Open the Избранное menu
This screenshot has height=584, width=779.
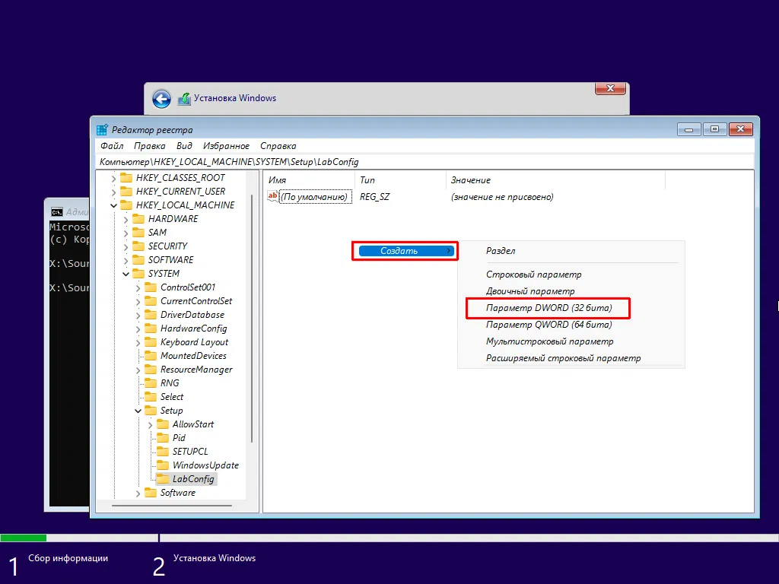click(227, 145)
